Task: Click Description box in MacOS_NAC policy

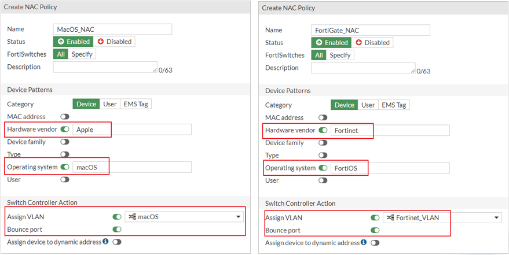Action: pyautogui.click(x=105, y=66)
